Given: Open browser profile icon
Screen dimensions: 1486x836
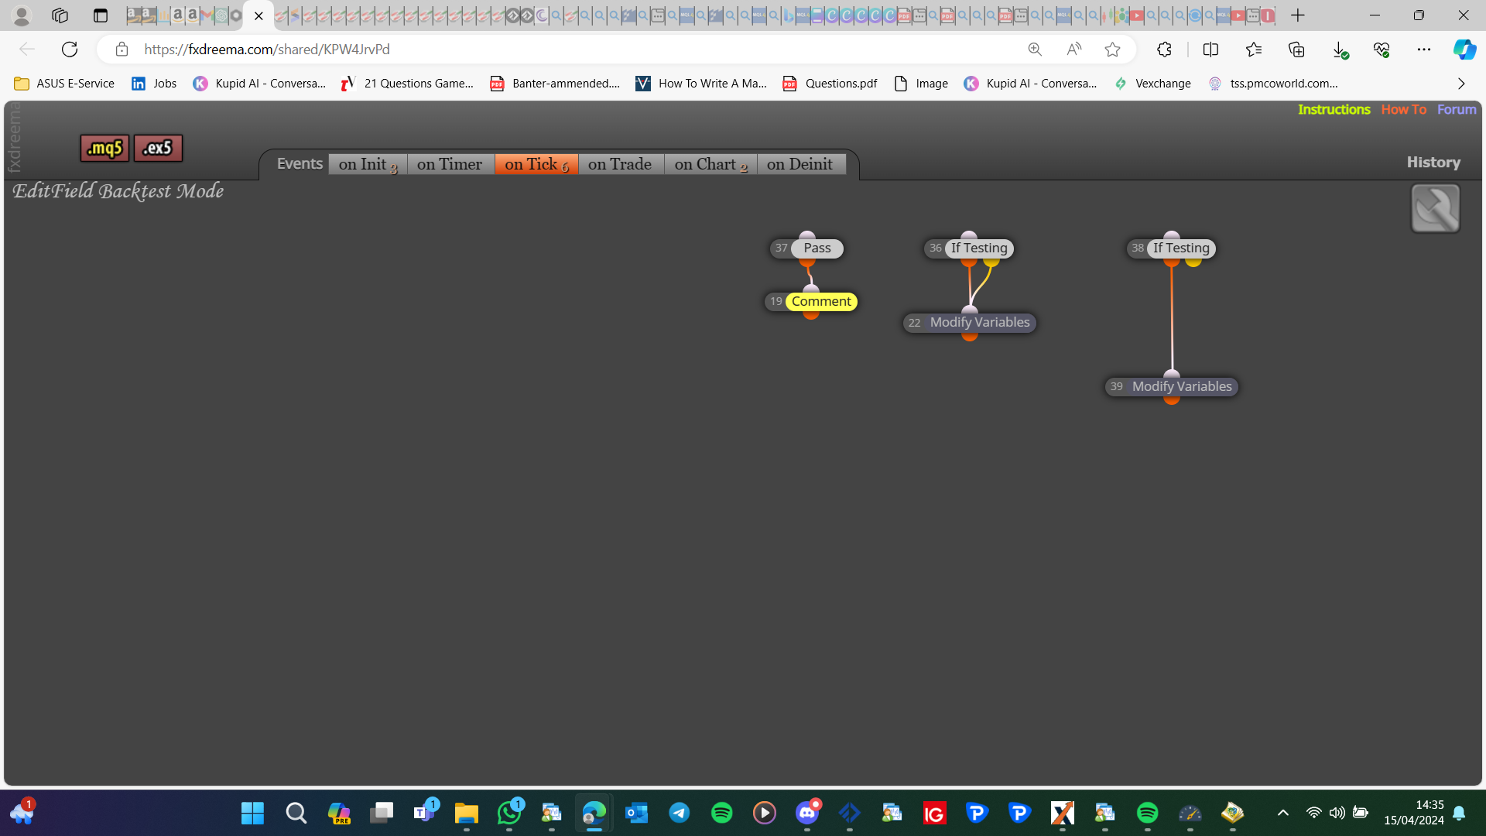Looking at the screenshot, I should coord(22,15).
